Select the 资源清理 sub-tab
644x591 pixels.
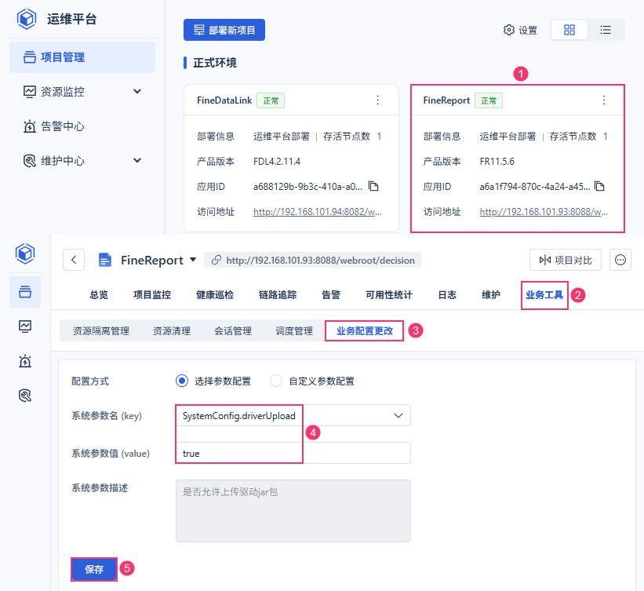[x=172, y=331]
